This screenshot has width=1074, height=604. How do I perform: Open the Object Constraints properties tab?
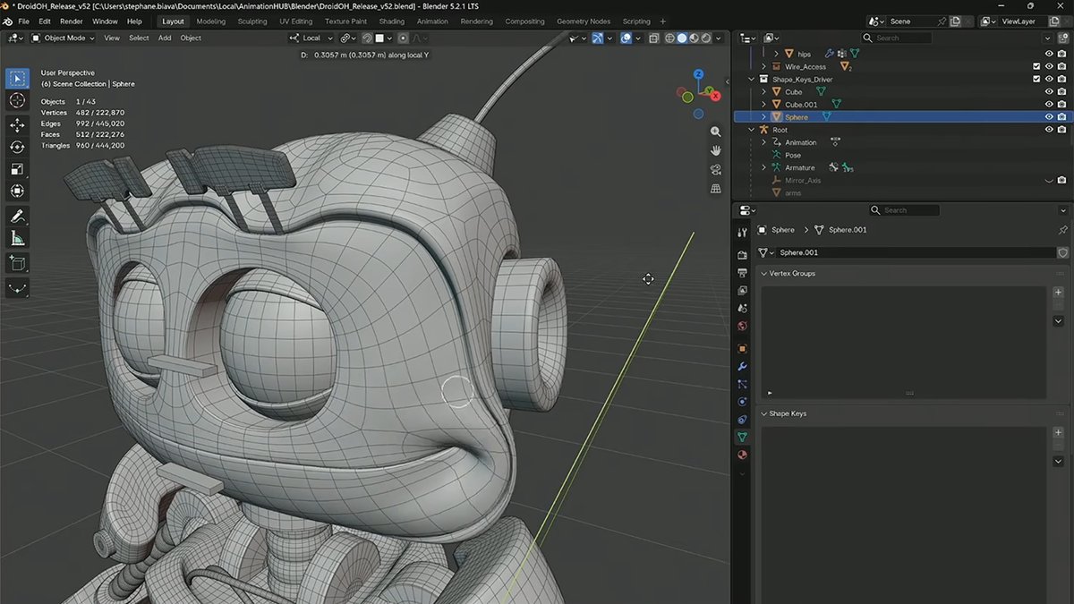[742, 420]
